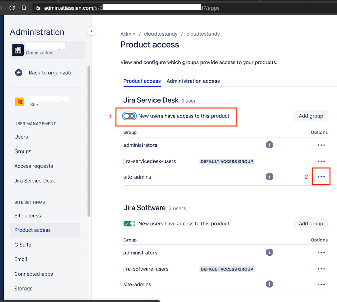Click the jira-servicedesk-users group name
The width and height of the screenshot is (337, 302).
149,161
